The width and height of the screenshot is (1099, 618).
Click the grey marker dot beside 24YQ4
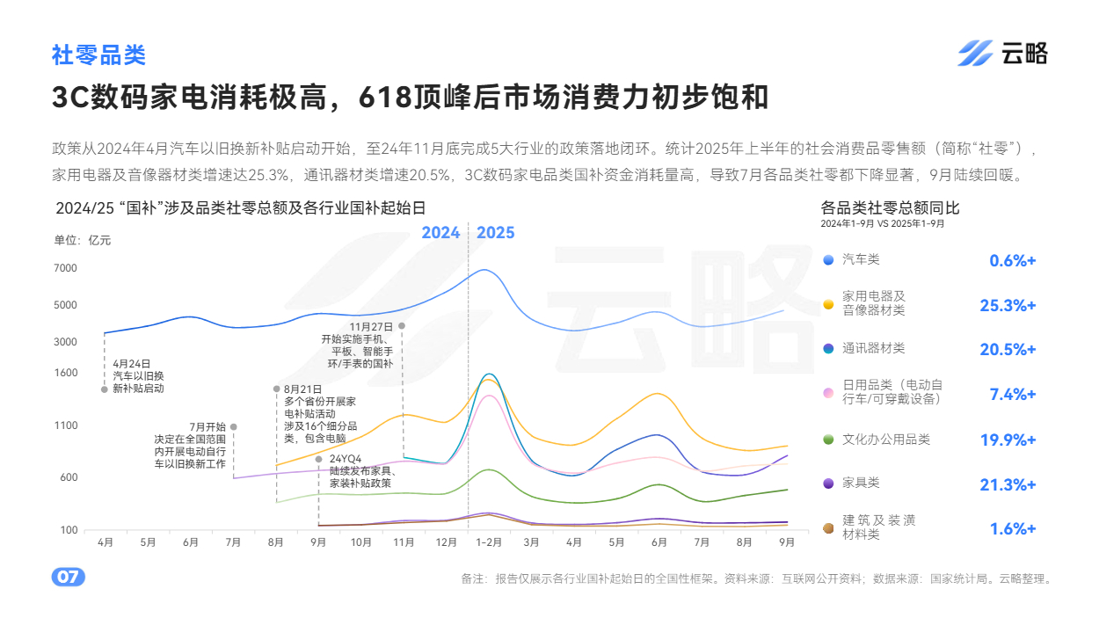pyautogui.click(x=318, y=459)
